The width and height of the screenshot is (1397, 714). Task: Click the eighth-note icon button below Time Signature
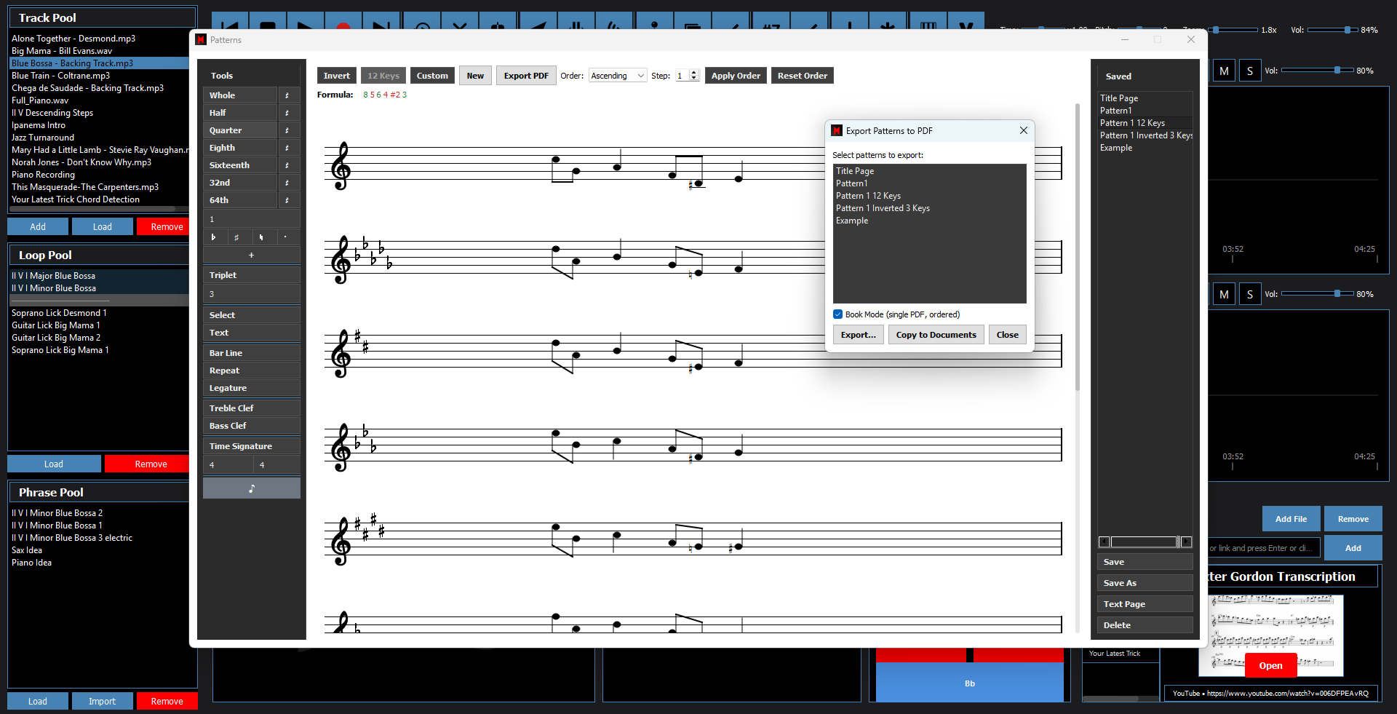click(251, 488)
